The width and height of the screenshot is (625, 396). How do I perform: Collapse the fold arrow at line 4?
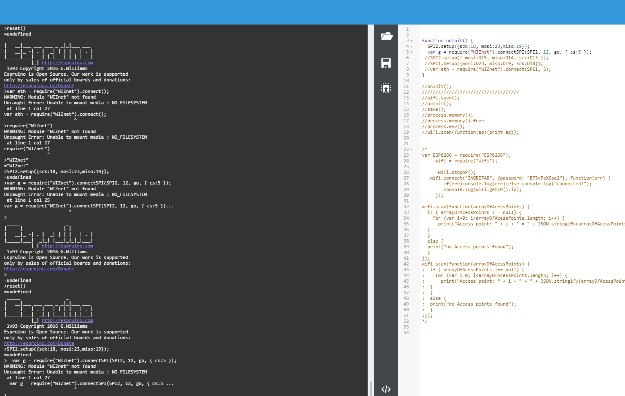click(x=411, y=47)
